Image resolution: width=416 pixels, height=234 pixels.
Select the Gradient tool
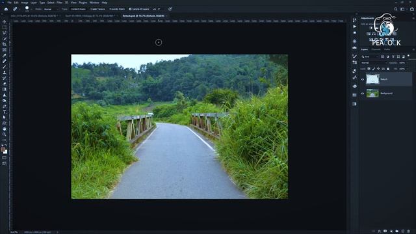(5, 89)
